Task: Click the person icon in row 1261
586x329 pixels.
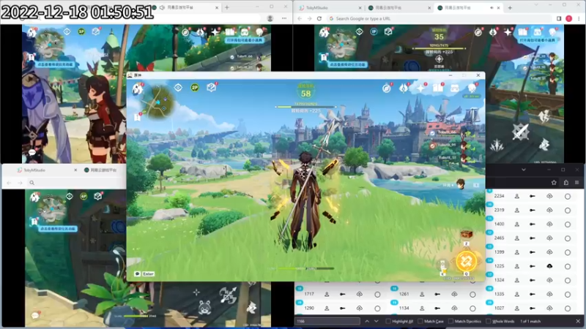Action: [x=422, y=295]
